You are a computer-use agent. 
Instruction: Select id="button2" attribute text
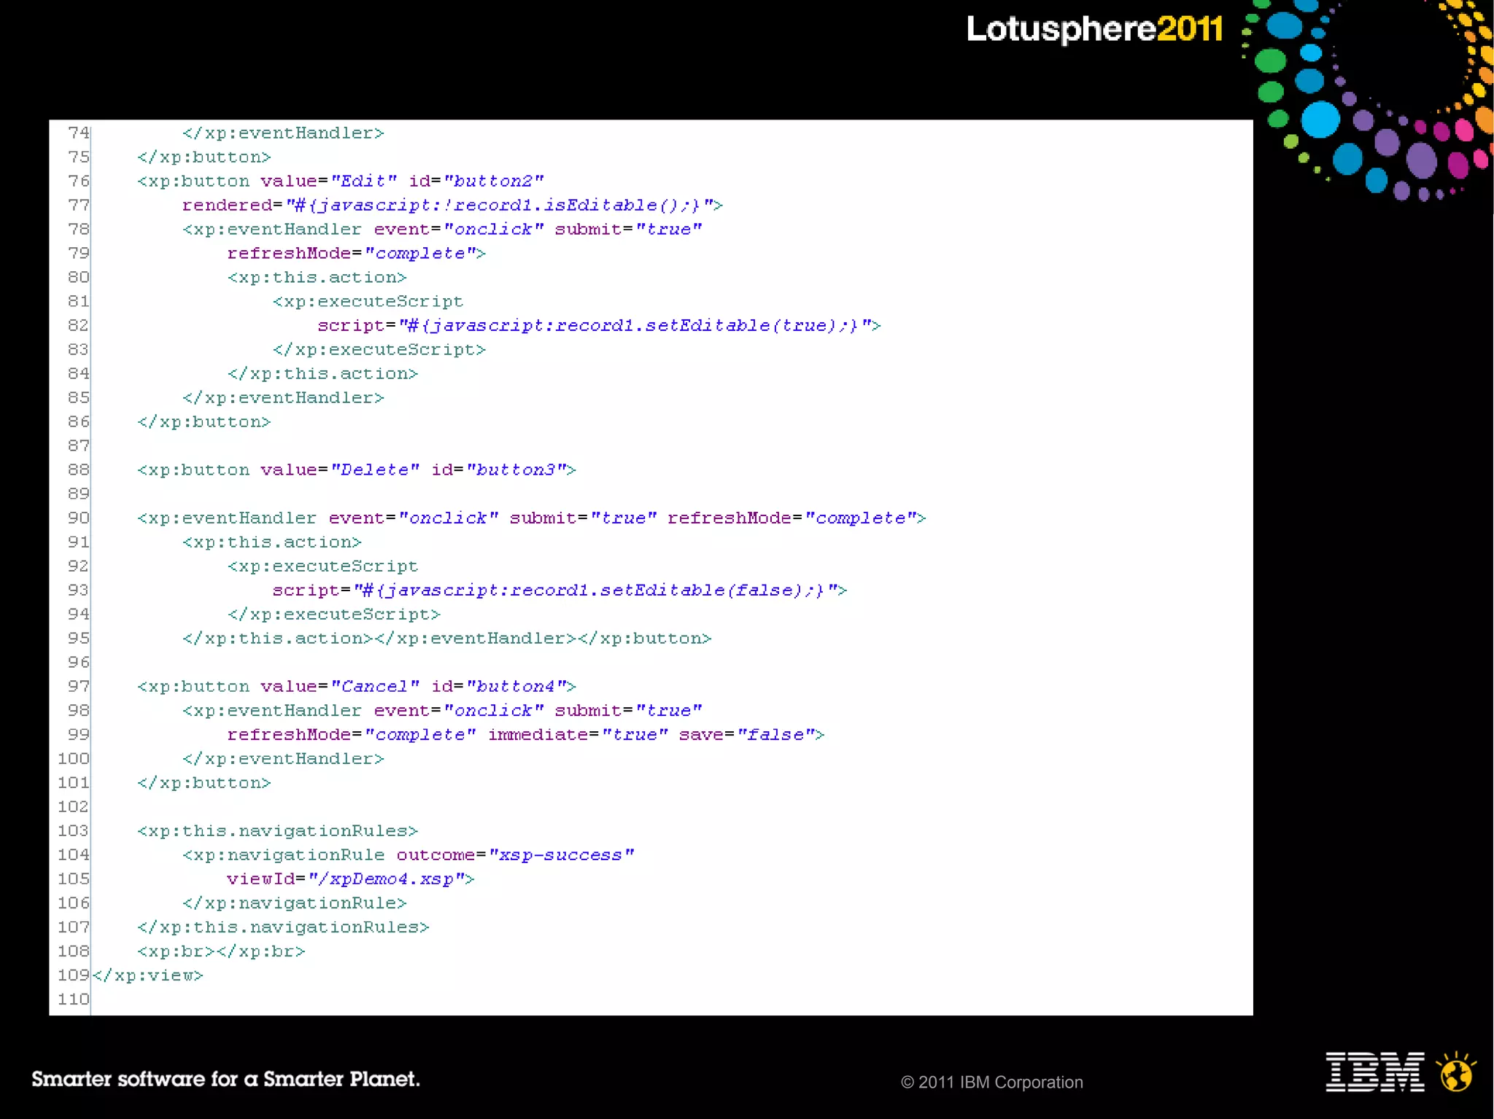(x=476, y=181)
